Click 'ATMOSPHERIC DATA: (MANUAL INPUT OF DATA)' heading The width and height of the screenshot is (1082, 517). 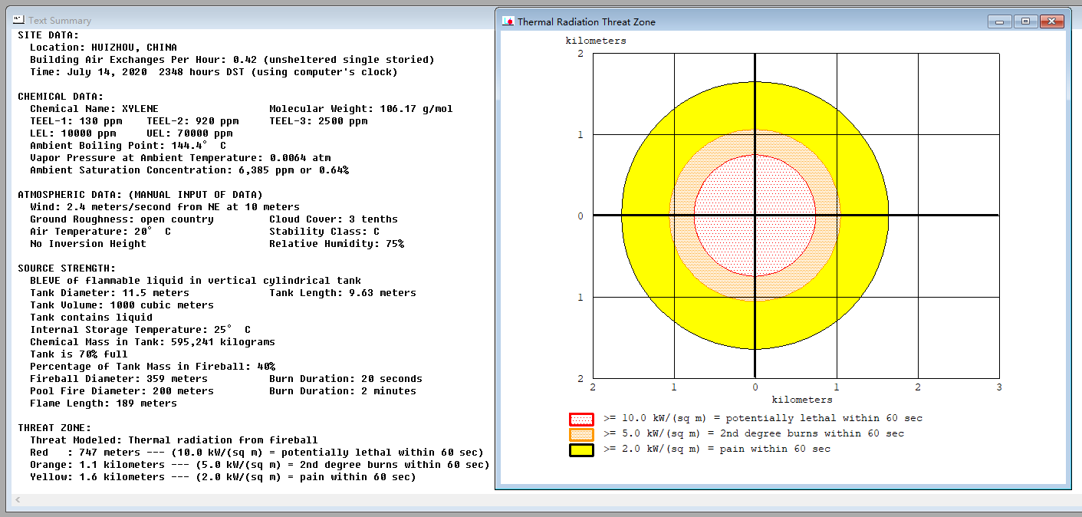pos(140,195)
